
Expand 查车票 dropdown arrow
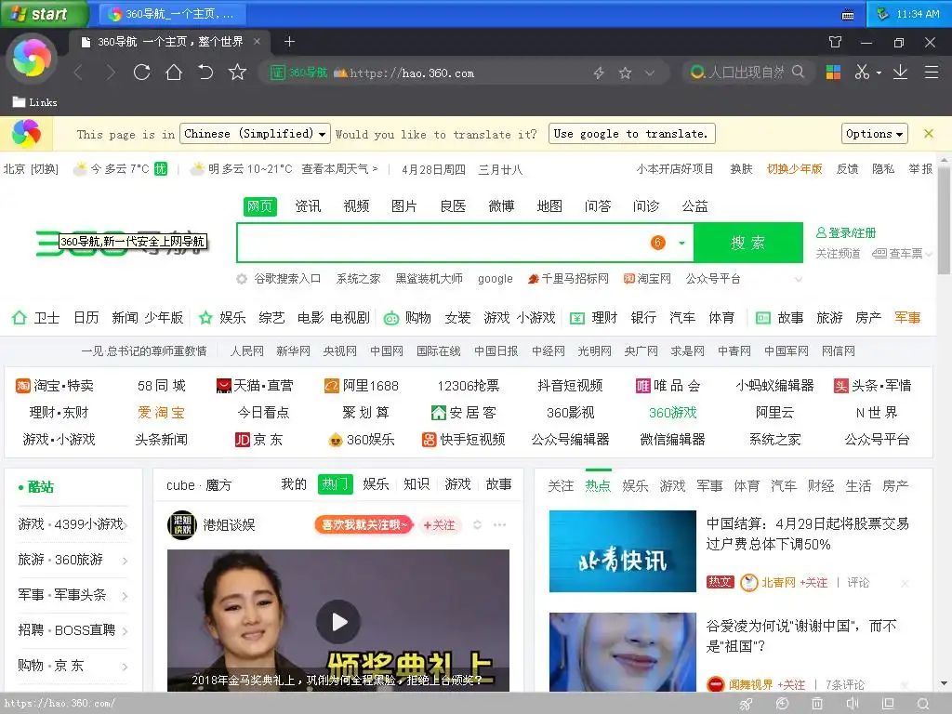[929, 254]
